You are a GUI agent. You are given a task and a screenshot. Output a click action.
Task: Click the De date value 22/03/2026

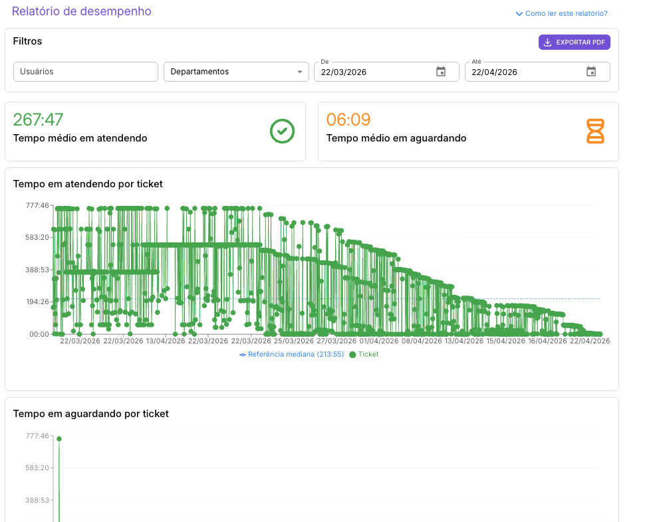click(x=344, y=72)
